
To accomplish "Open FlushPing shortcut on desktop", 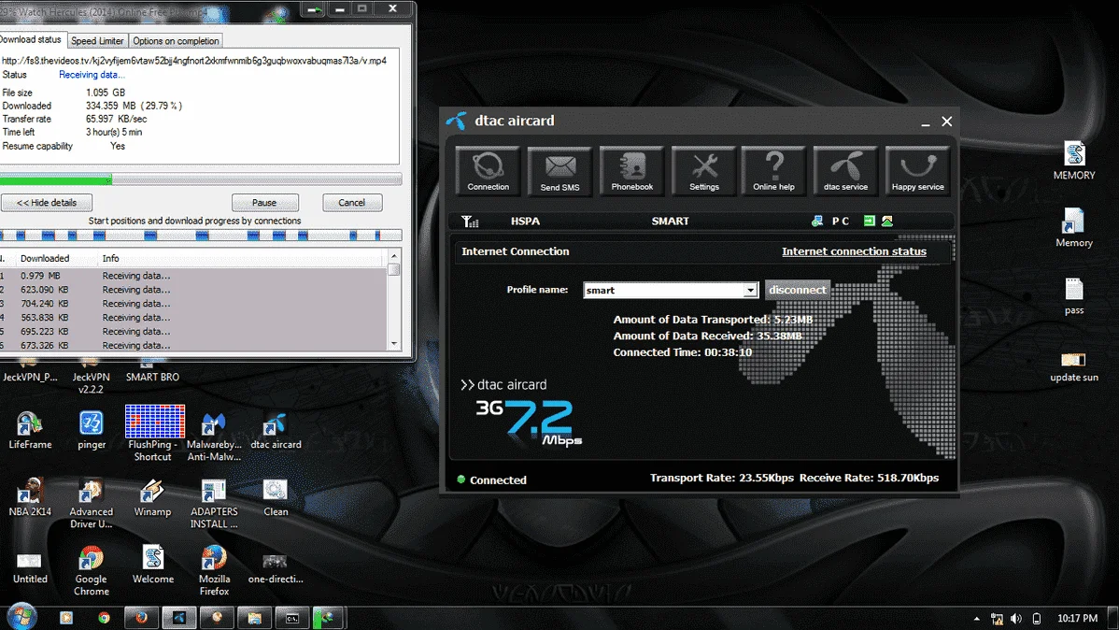I will 153,433.
